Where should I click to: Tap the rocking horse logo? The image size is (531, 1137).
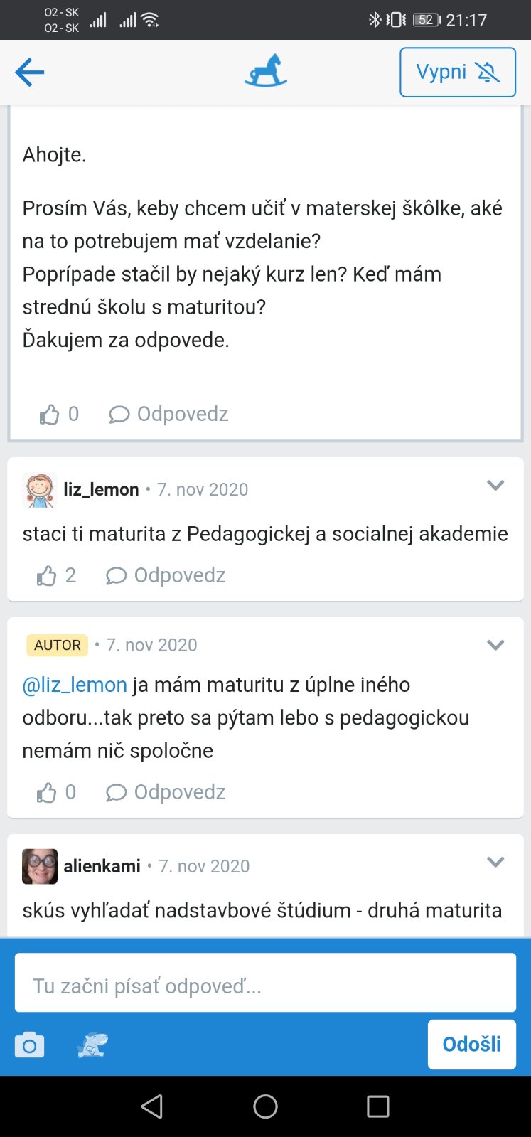coord(265,72)
